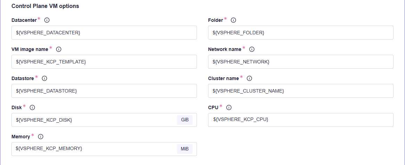Click into the VM image name field

(x=104, y=62)
